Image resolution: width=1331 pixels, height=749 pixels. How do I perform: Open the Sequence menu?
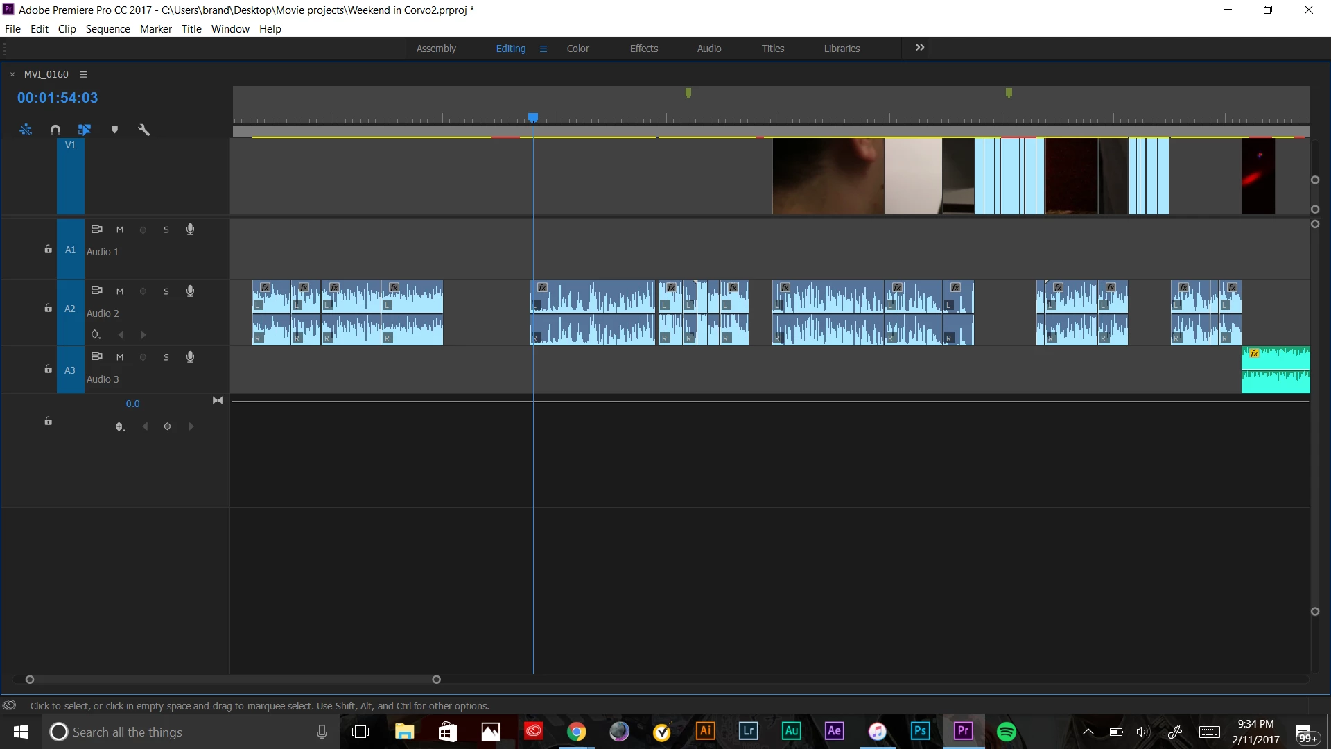pyautogui.click(x=107, y=29)
